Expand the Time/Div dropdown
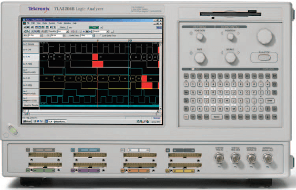The image size is (296, 190). pyautogui.click(x=68, y=32)
